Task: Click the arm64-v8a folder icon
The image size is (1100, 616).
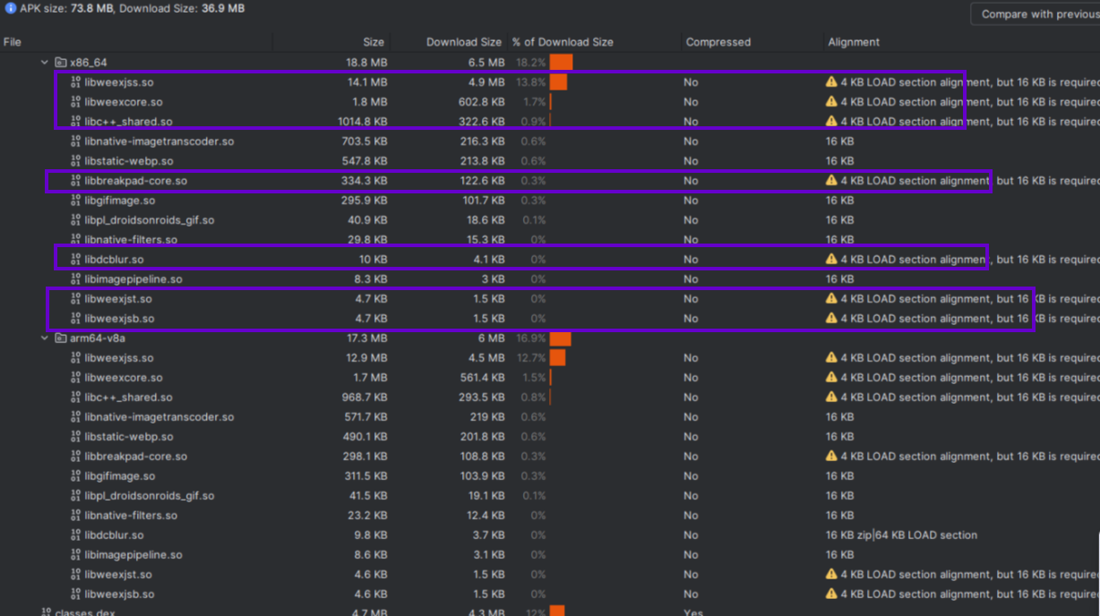Action: tap(60, 338)
